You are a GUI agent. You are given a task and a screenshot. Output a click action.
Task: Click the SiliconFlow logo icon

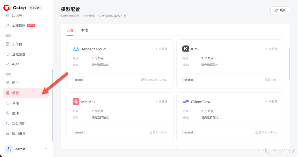[x=186, y=102]
